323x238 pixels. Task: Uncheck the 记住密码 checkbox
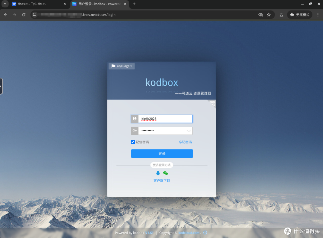click(133, 142)
